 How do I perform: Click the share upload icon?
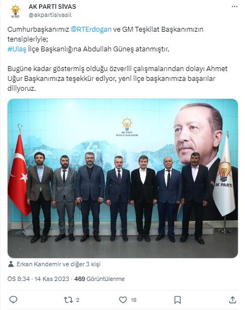click(232, 300)
